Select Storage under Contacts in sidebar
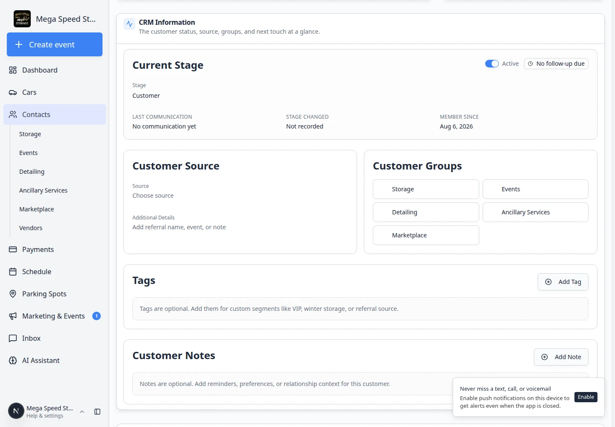Image resolution: width=615 pixels, height=427 pixels. point(30,134)
